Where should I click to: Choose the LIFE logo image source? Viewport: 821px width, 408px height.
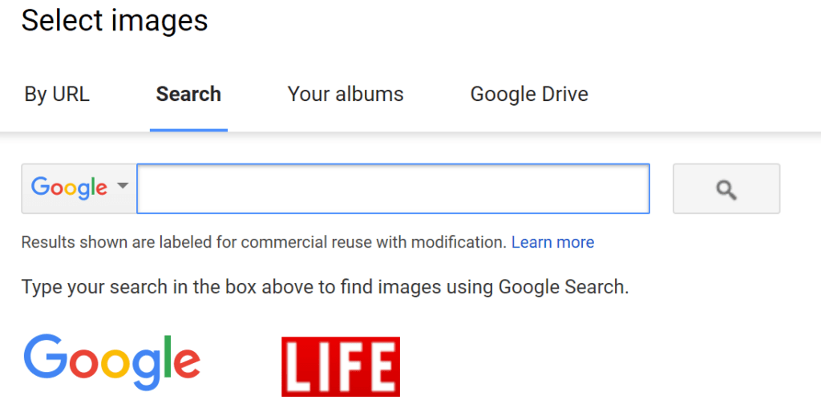(340, 366)
